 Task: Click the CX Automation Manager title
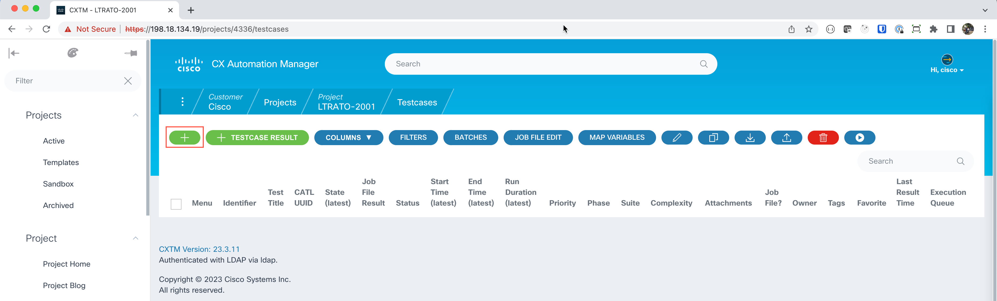tap(265, 64)
